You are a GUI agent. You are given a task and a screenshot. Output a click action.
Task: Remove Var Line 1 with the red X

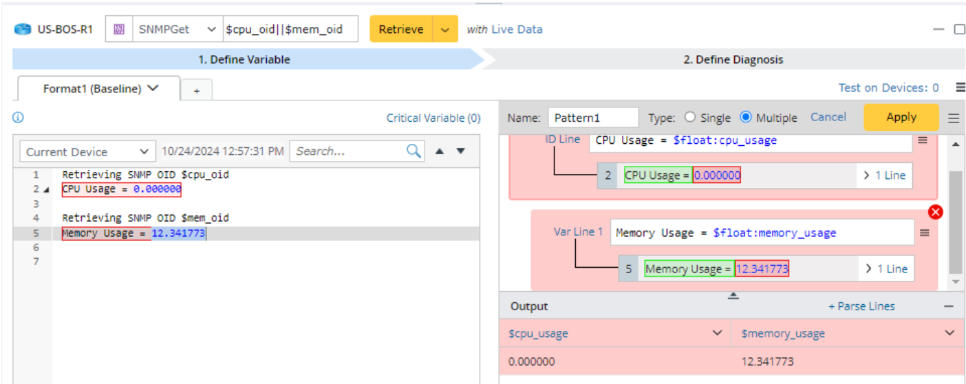point(935,212)
